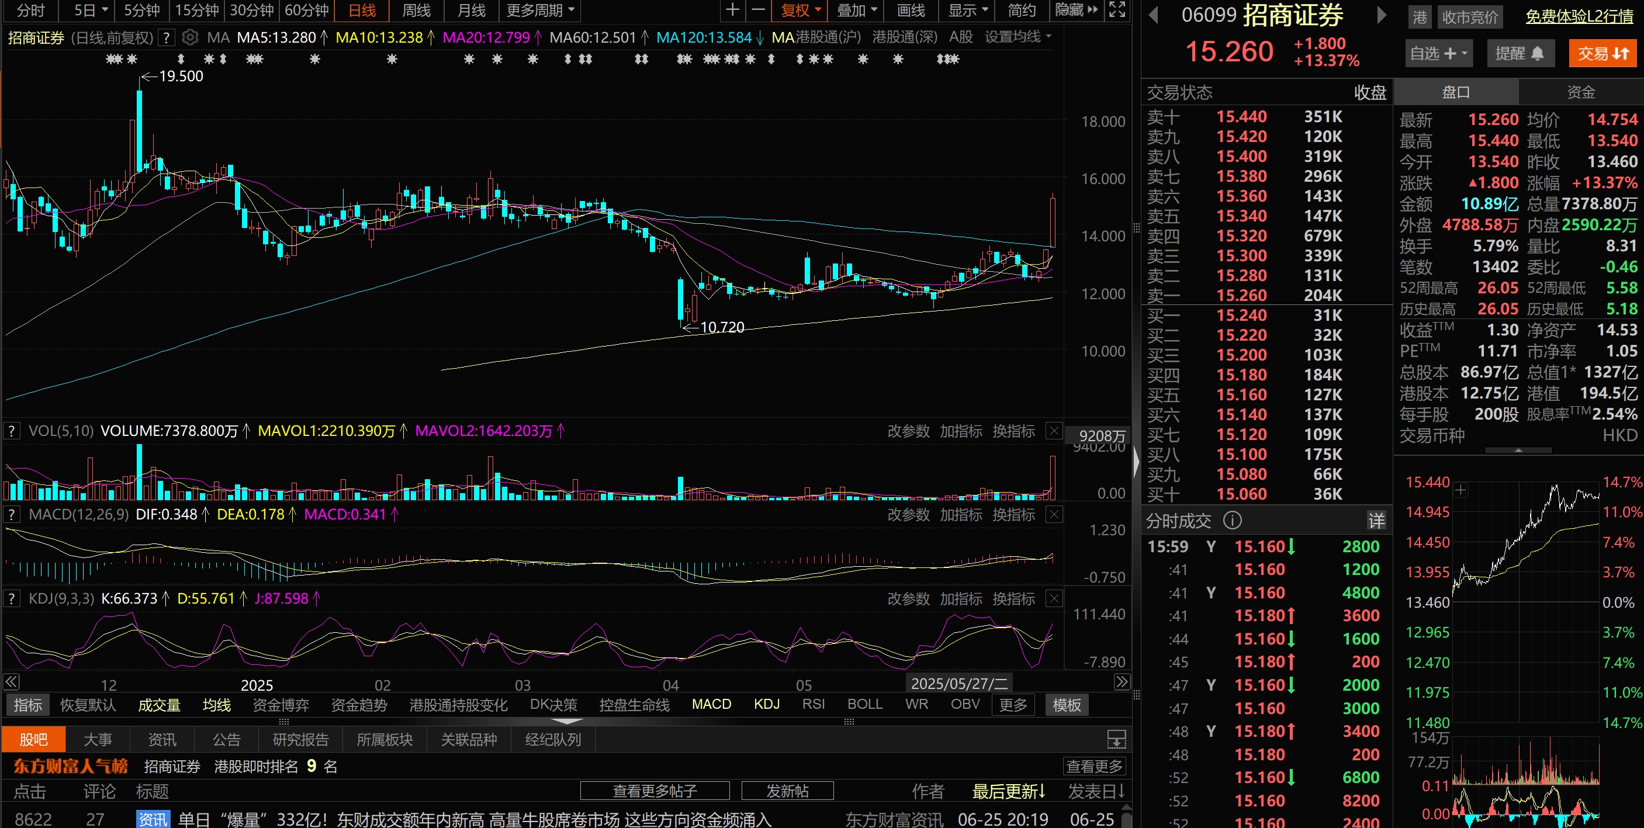Close the MACD indicator panel
This screenshot has height=828, width=1644.
(x=1054, y=515)
